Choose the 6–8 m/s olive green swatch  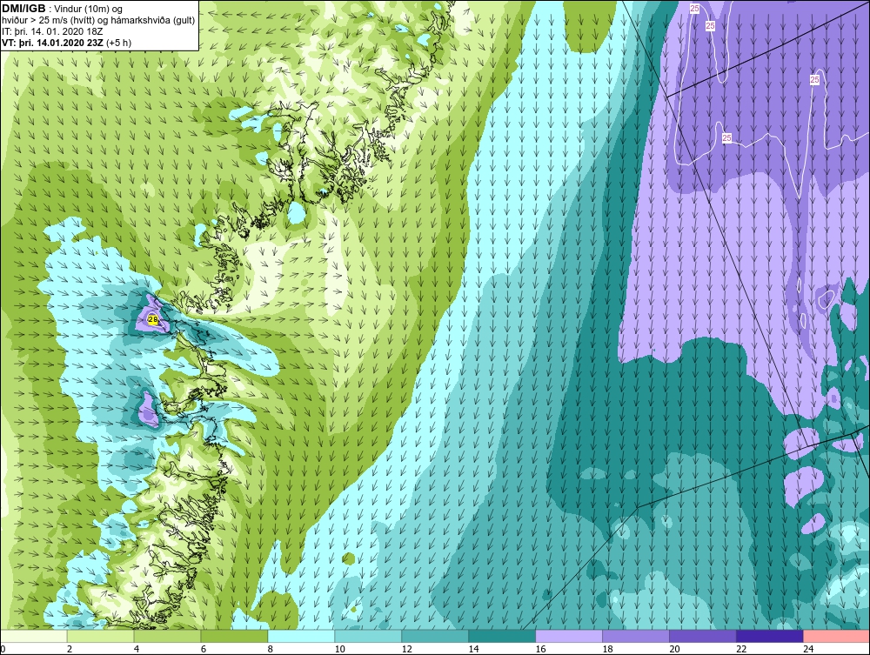pos(234,636)
